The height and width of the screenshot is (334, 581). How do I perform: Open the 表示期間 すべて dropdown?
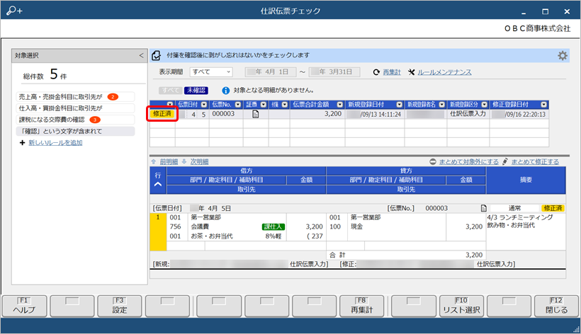211,71
